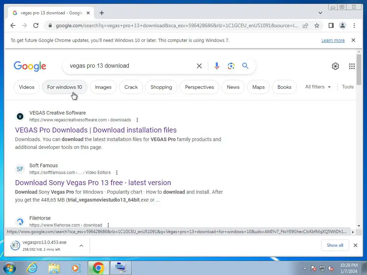367x275 pixels.
Task: Open a new tab
Action: [x=101, y=13]
